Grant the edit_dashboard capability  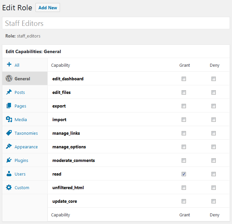click(x=184, y=79)
